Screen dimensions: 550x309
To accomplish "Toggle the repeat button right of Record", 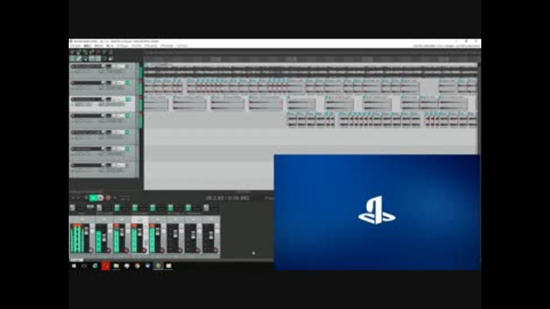I will tap(115, 198).
